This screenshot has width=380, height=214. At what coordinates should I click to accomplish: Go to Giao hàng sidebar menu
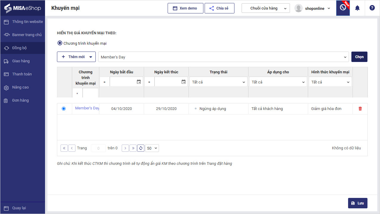click(21, 61)
